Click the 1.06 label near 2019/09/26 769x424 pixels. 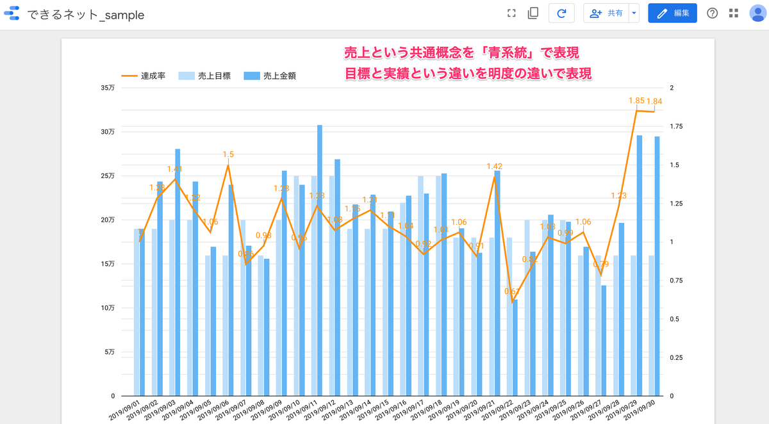point(583,222)
